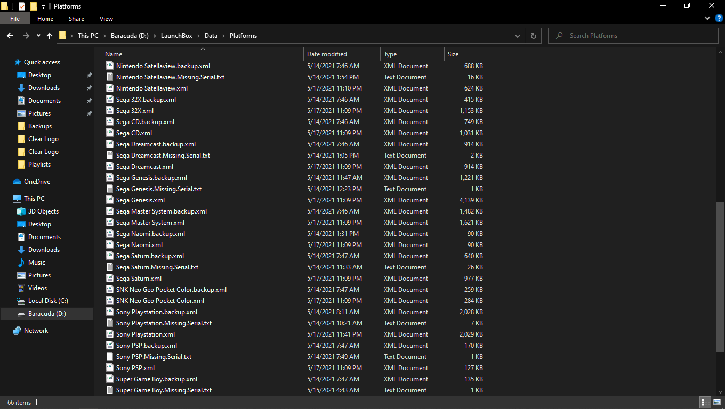725x409 pixels.
Task: Select Sega Genesis.Missing.Serial.txt file
Action: click(159, 189)
